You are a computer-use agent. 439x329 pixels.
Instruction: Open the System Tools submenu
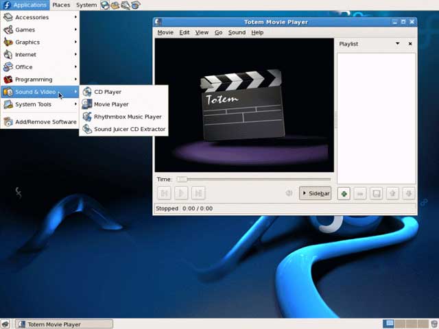click(40, 104)
